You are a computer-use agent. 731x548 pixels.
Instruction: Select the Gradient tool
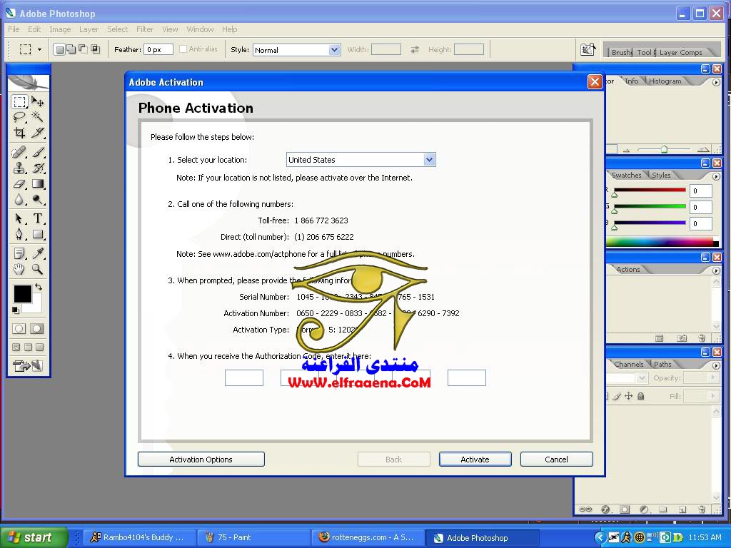[38, 183]
